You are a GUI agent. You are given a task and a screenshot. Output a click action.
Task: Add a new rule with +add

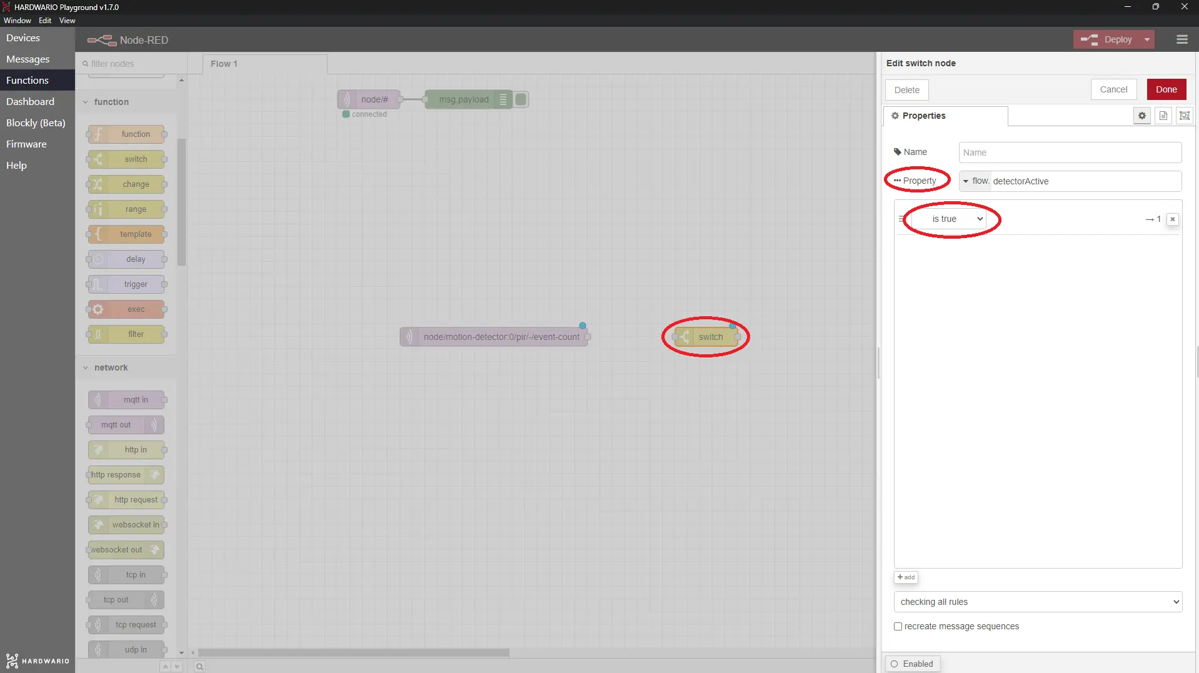pos(906,577)
